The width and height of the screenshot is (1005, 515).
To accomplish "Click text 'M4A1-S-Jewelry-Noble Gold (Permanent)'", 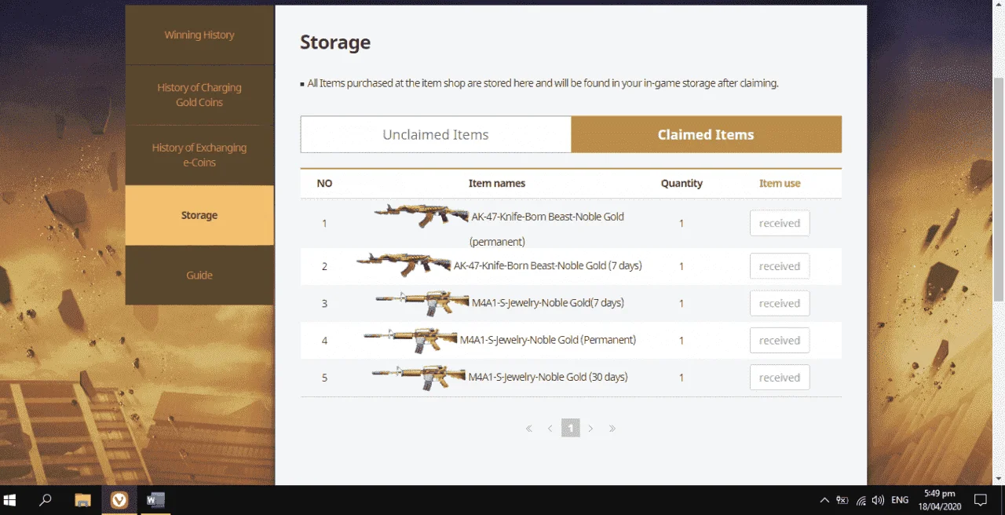I will pos(548,340).
